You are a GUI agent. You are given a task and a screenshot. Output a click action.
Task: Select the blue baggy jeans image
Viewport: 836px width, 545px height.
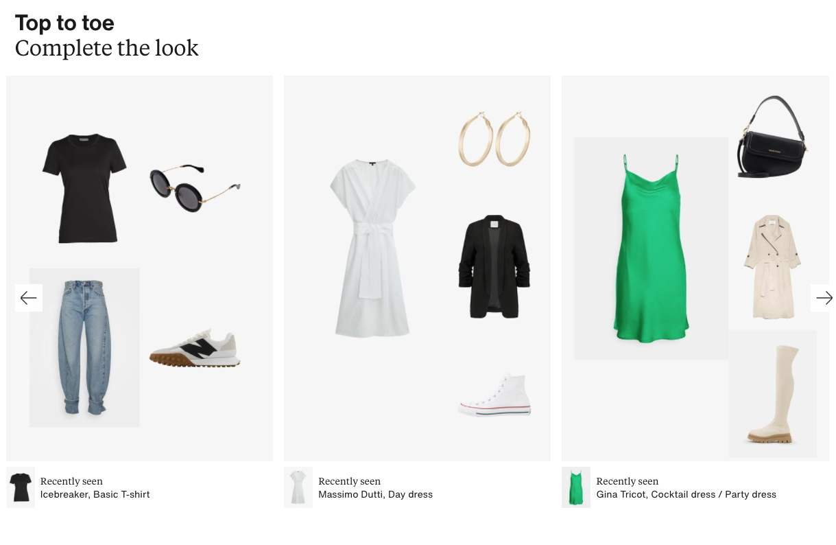[x=84, y=347]
